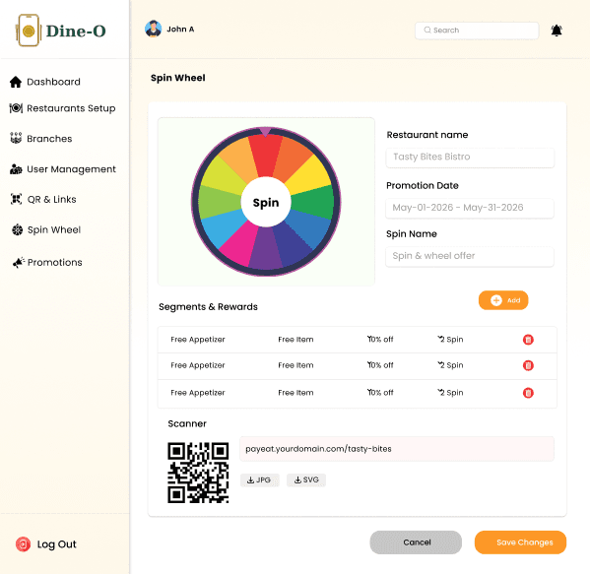Click the red wheel segment
Image resolution: width=590 pixels, height=574 pixels.
265,157
